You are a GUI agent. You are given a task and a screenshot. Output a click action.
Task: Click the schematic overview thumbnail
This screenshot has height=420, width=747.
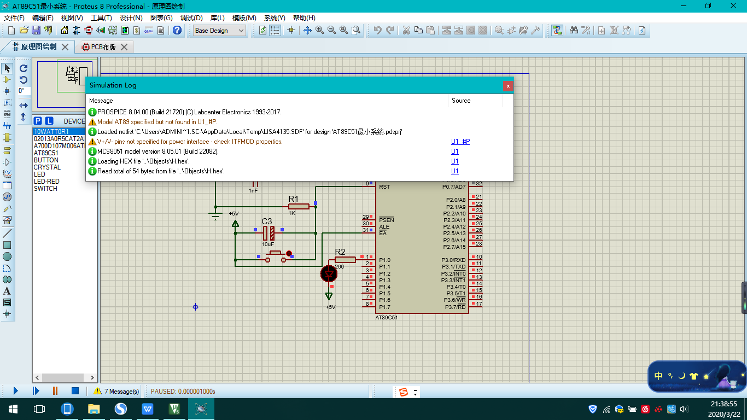[x=65, y=84]
